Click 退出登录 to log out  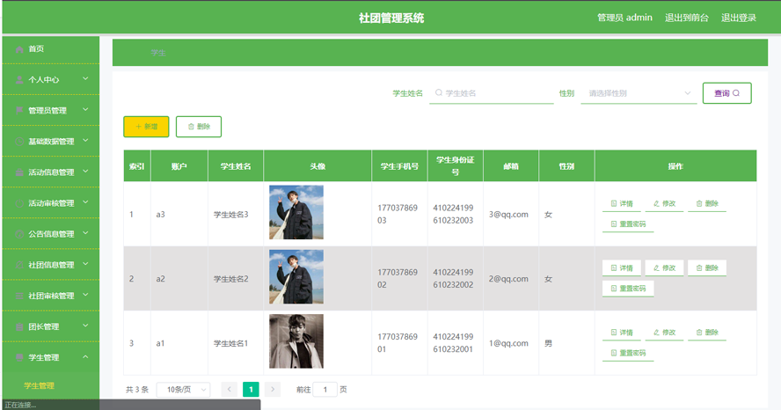click(x=739, y=18)
